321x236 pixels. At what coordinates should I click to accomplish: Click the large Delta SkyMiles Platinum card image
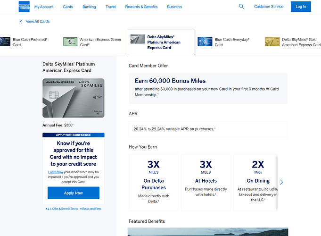point(73,98)
